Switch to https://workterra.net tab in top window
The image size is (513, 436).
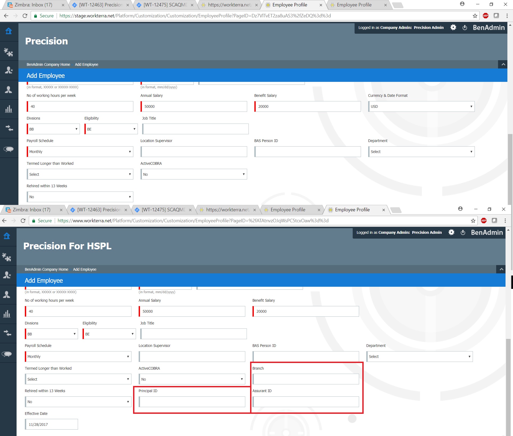click(230, 5)
